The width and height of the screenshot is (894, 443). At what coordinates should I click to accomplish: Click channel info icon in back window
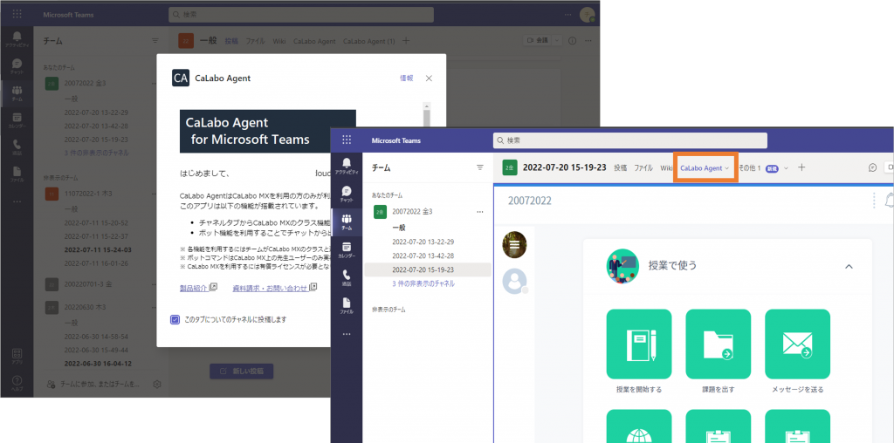(573, 40)
